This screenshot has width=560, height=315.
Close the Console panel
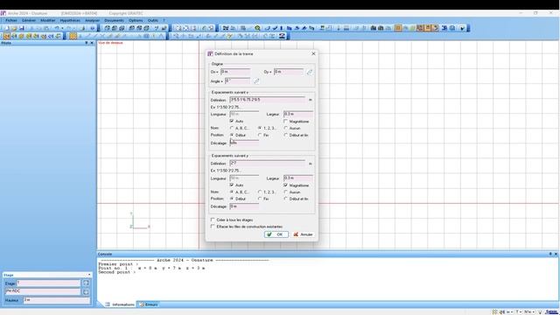coord(556,254)
